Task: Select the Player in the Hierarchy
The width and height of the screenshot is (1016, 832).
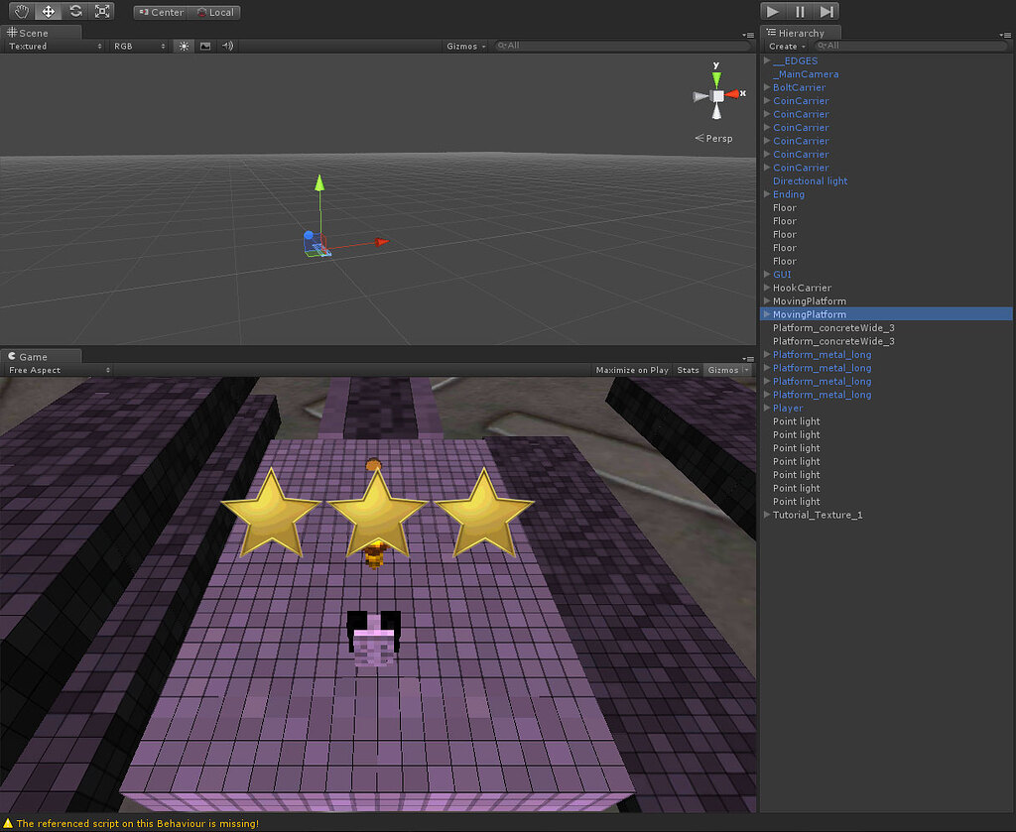Action: coord(788,408)
